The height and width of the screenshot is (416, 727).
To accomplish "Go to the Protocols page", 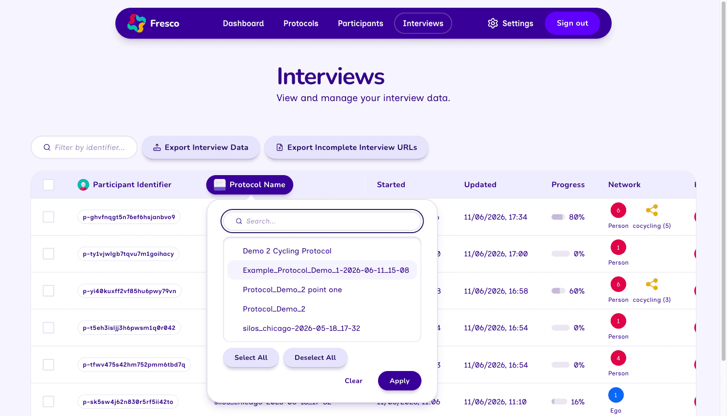I will tap(301, 23).
